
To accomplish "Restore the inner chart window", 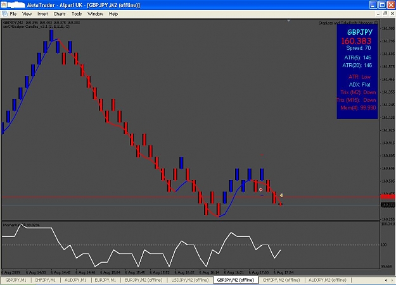I will coord(385,14).
